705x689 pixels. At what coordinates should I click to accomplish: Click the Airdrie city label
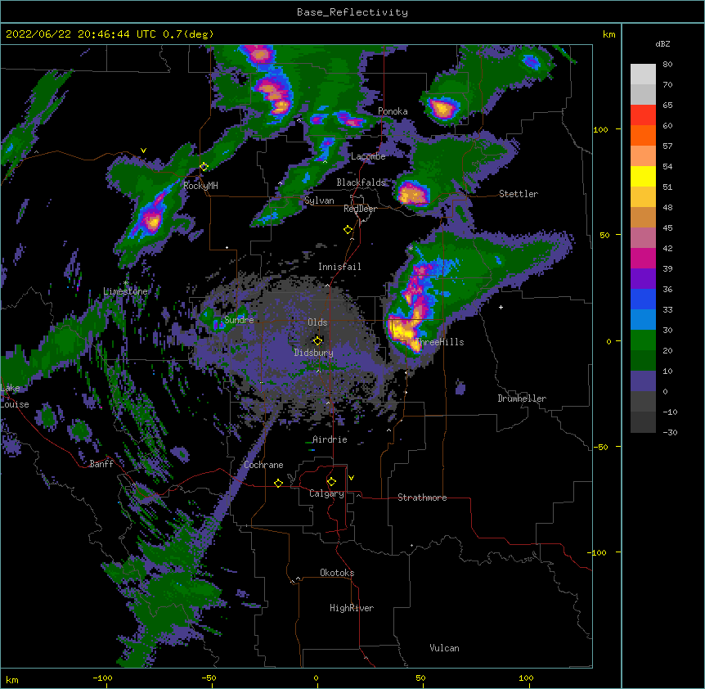(x=330, y=439)
